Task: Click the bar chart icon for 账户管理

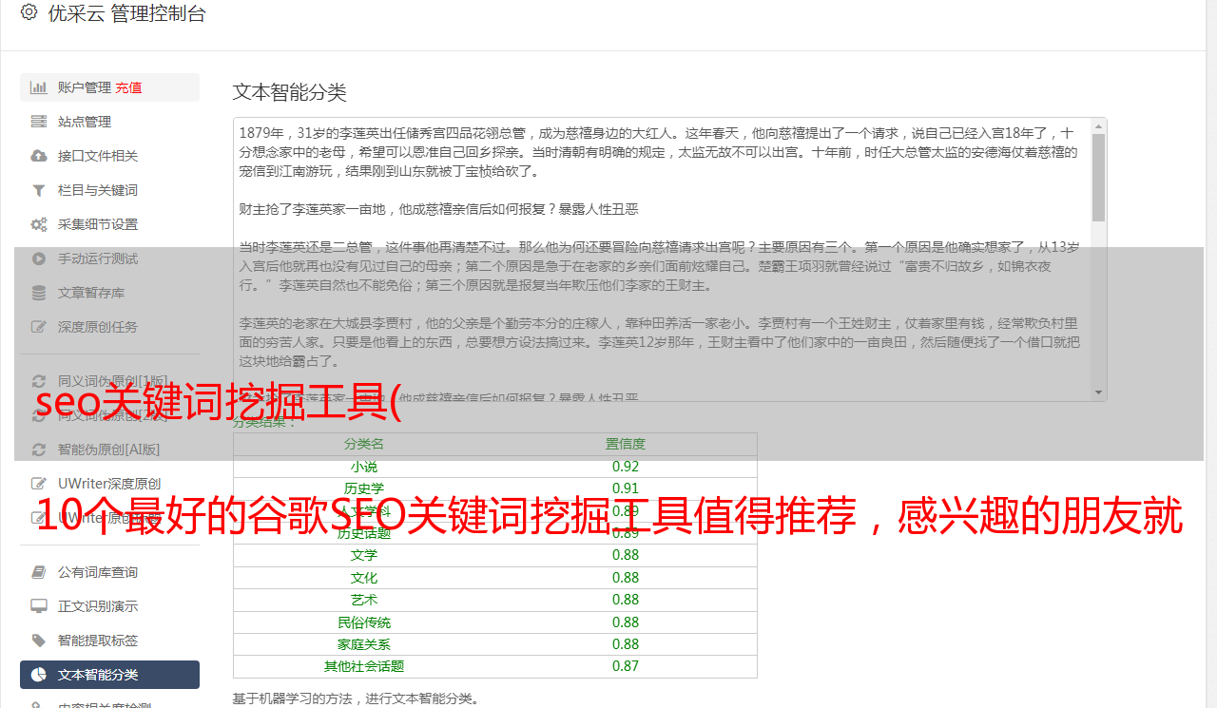Action: tap(39, 87)
